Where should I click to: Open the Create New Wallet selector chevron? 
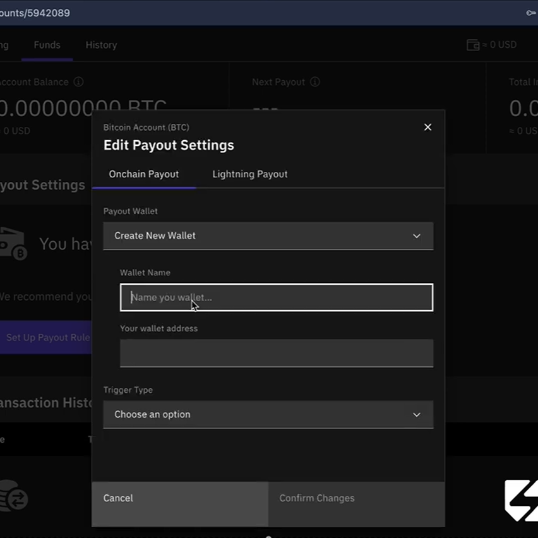[x=416, y=236]
